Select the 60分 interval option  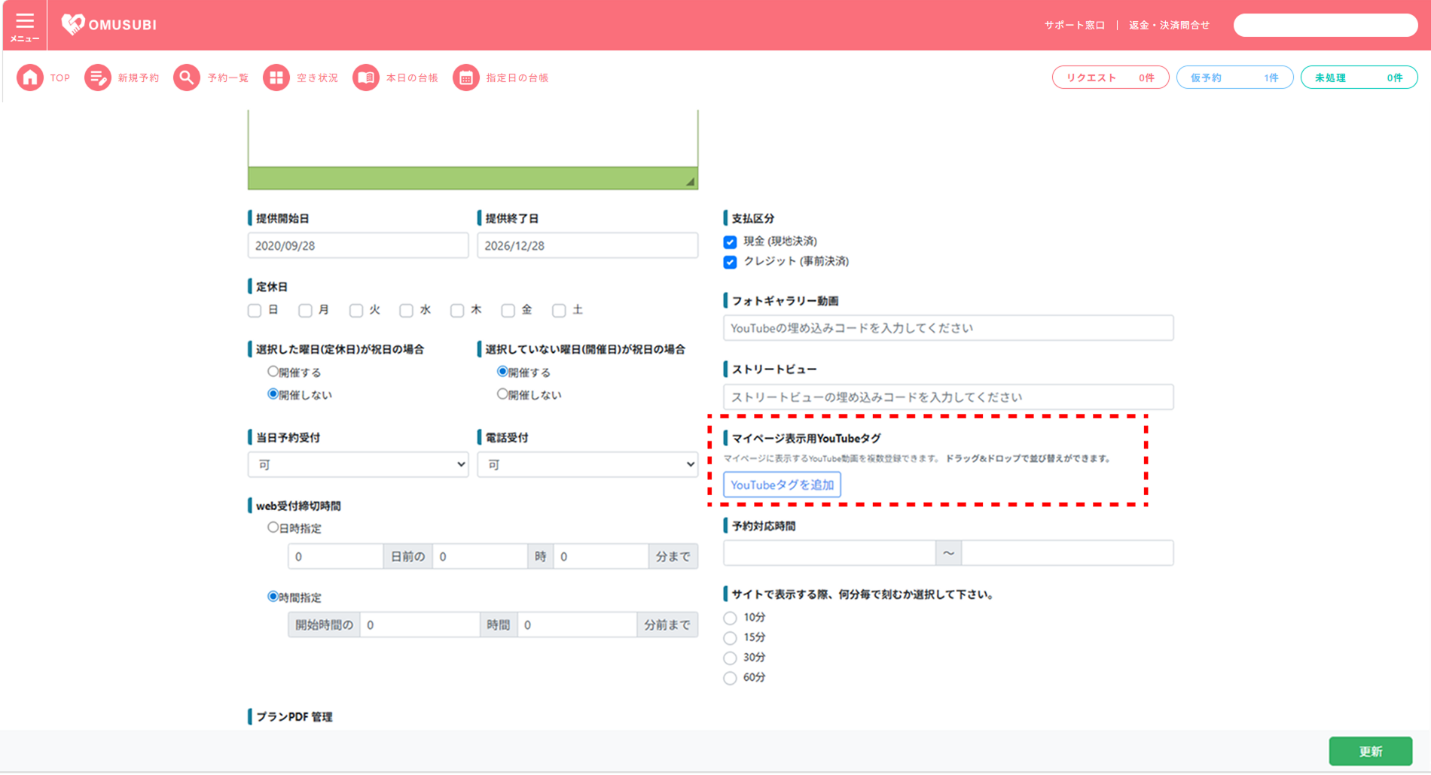click(x=730, y=678)
